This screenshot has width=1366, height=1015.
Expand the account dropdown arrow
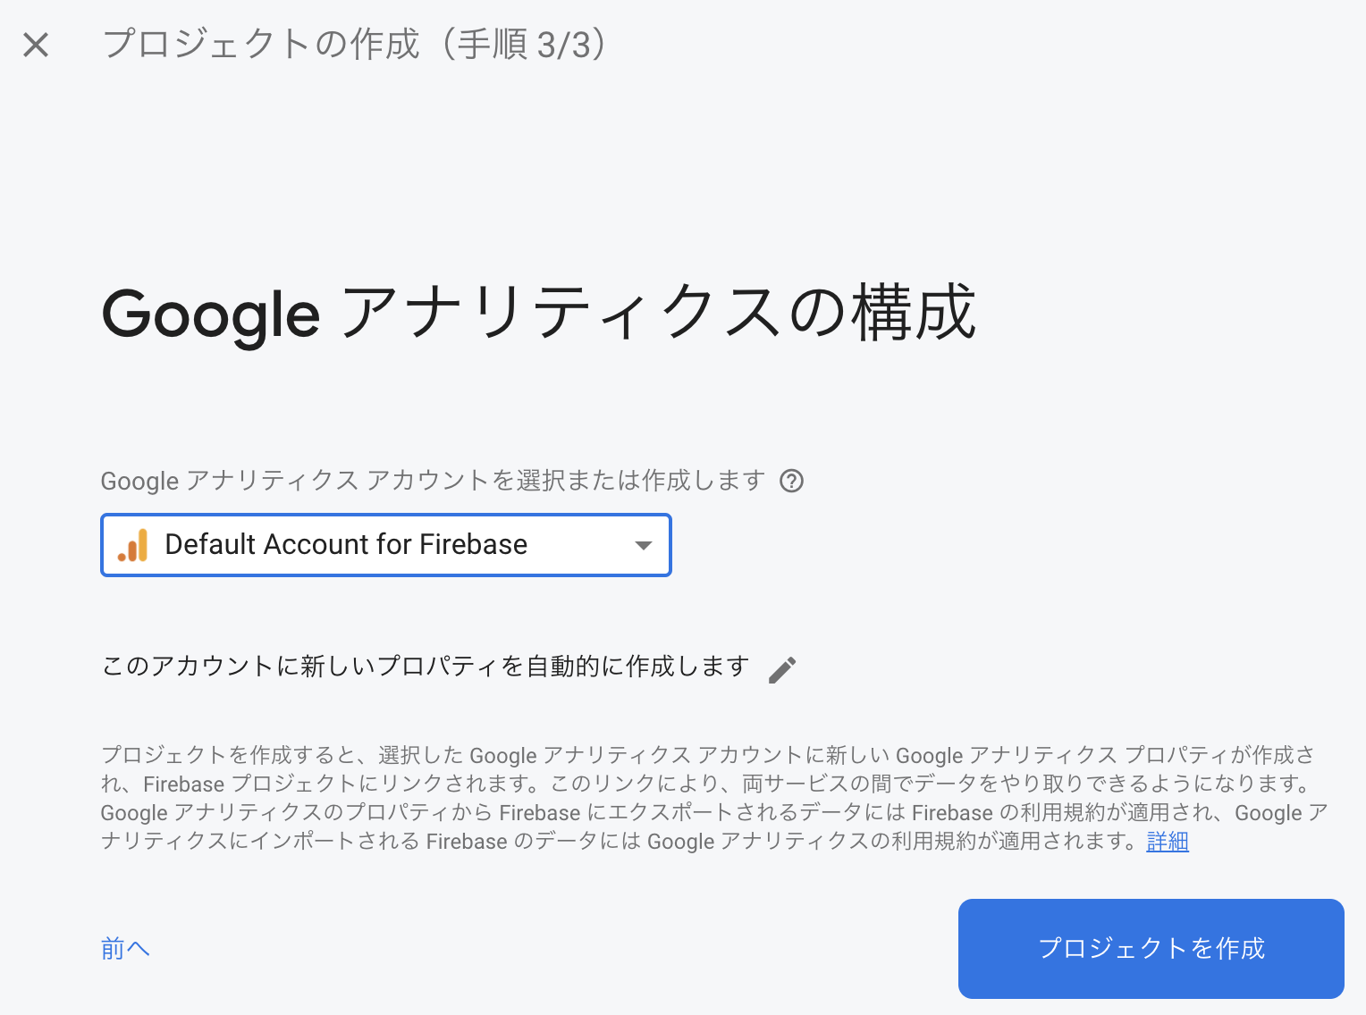click(643, 545)
